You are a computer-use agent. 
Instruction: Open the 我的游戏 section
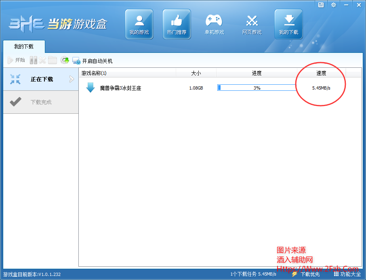click(x=139, y=24)
